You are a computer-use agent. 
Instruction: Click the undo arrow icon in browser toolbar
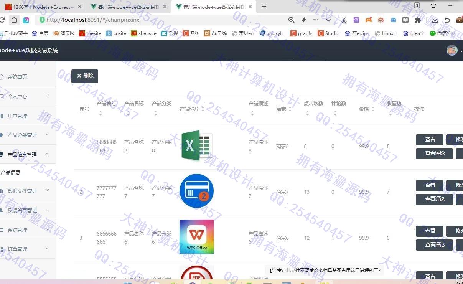pos(447,20)
